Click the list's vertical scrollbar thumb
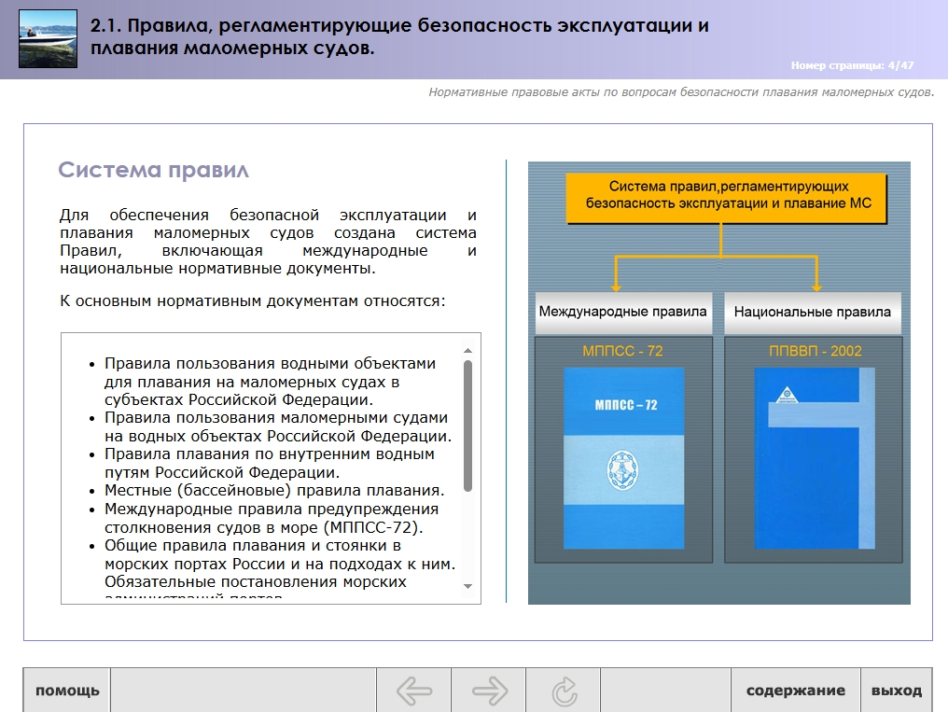This screenshot has width=948, height=712. [467, 426]
